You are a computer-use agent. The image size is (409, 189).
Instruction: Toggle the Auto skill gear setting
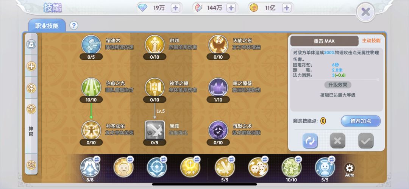[350, 170]
